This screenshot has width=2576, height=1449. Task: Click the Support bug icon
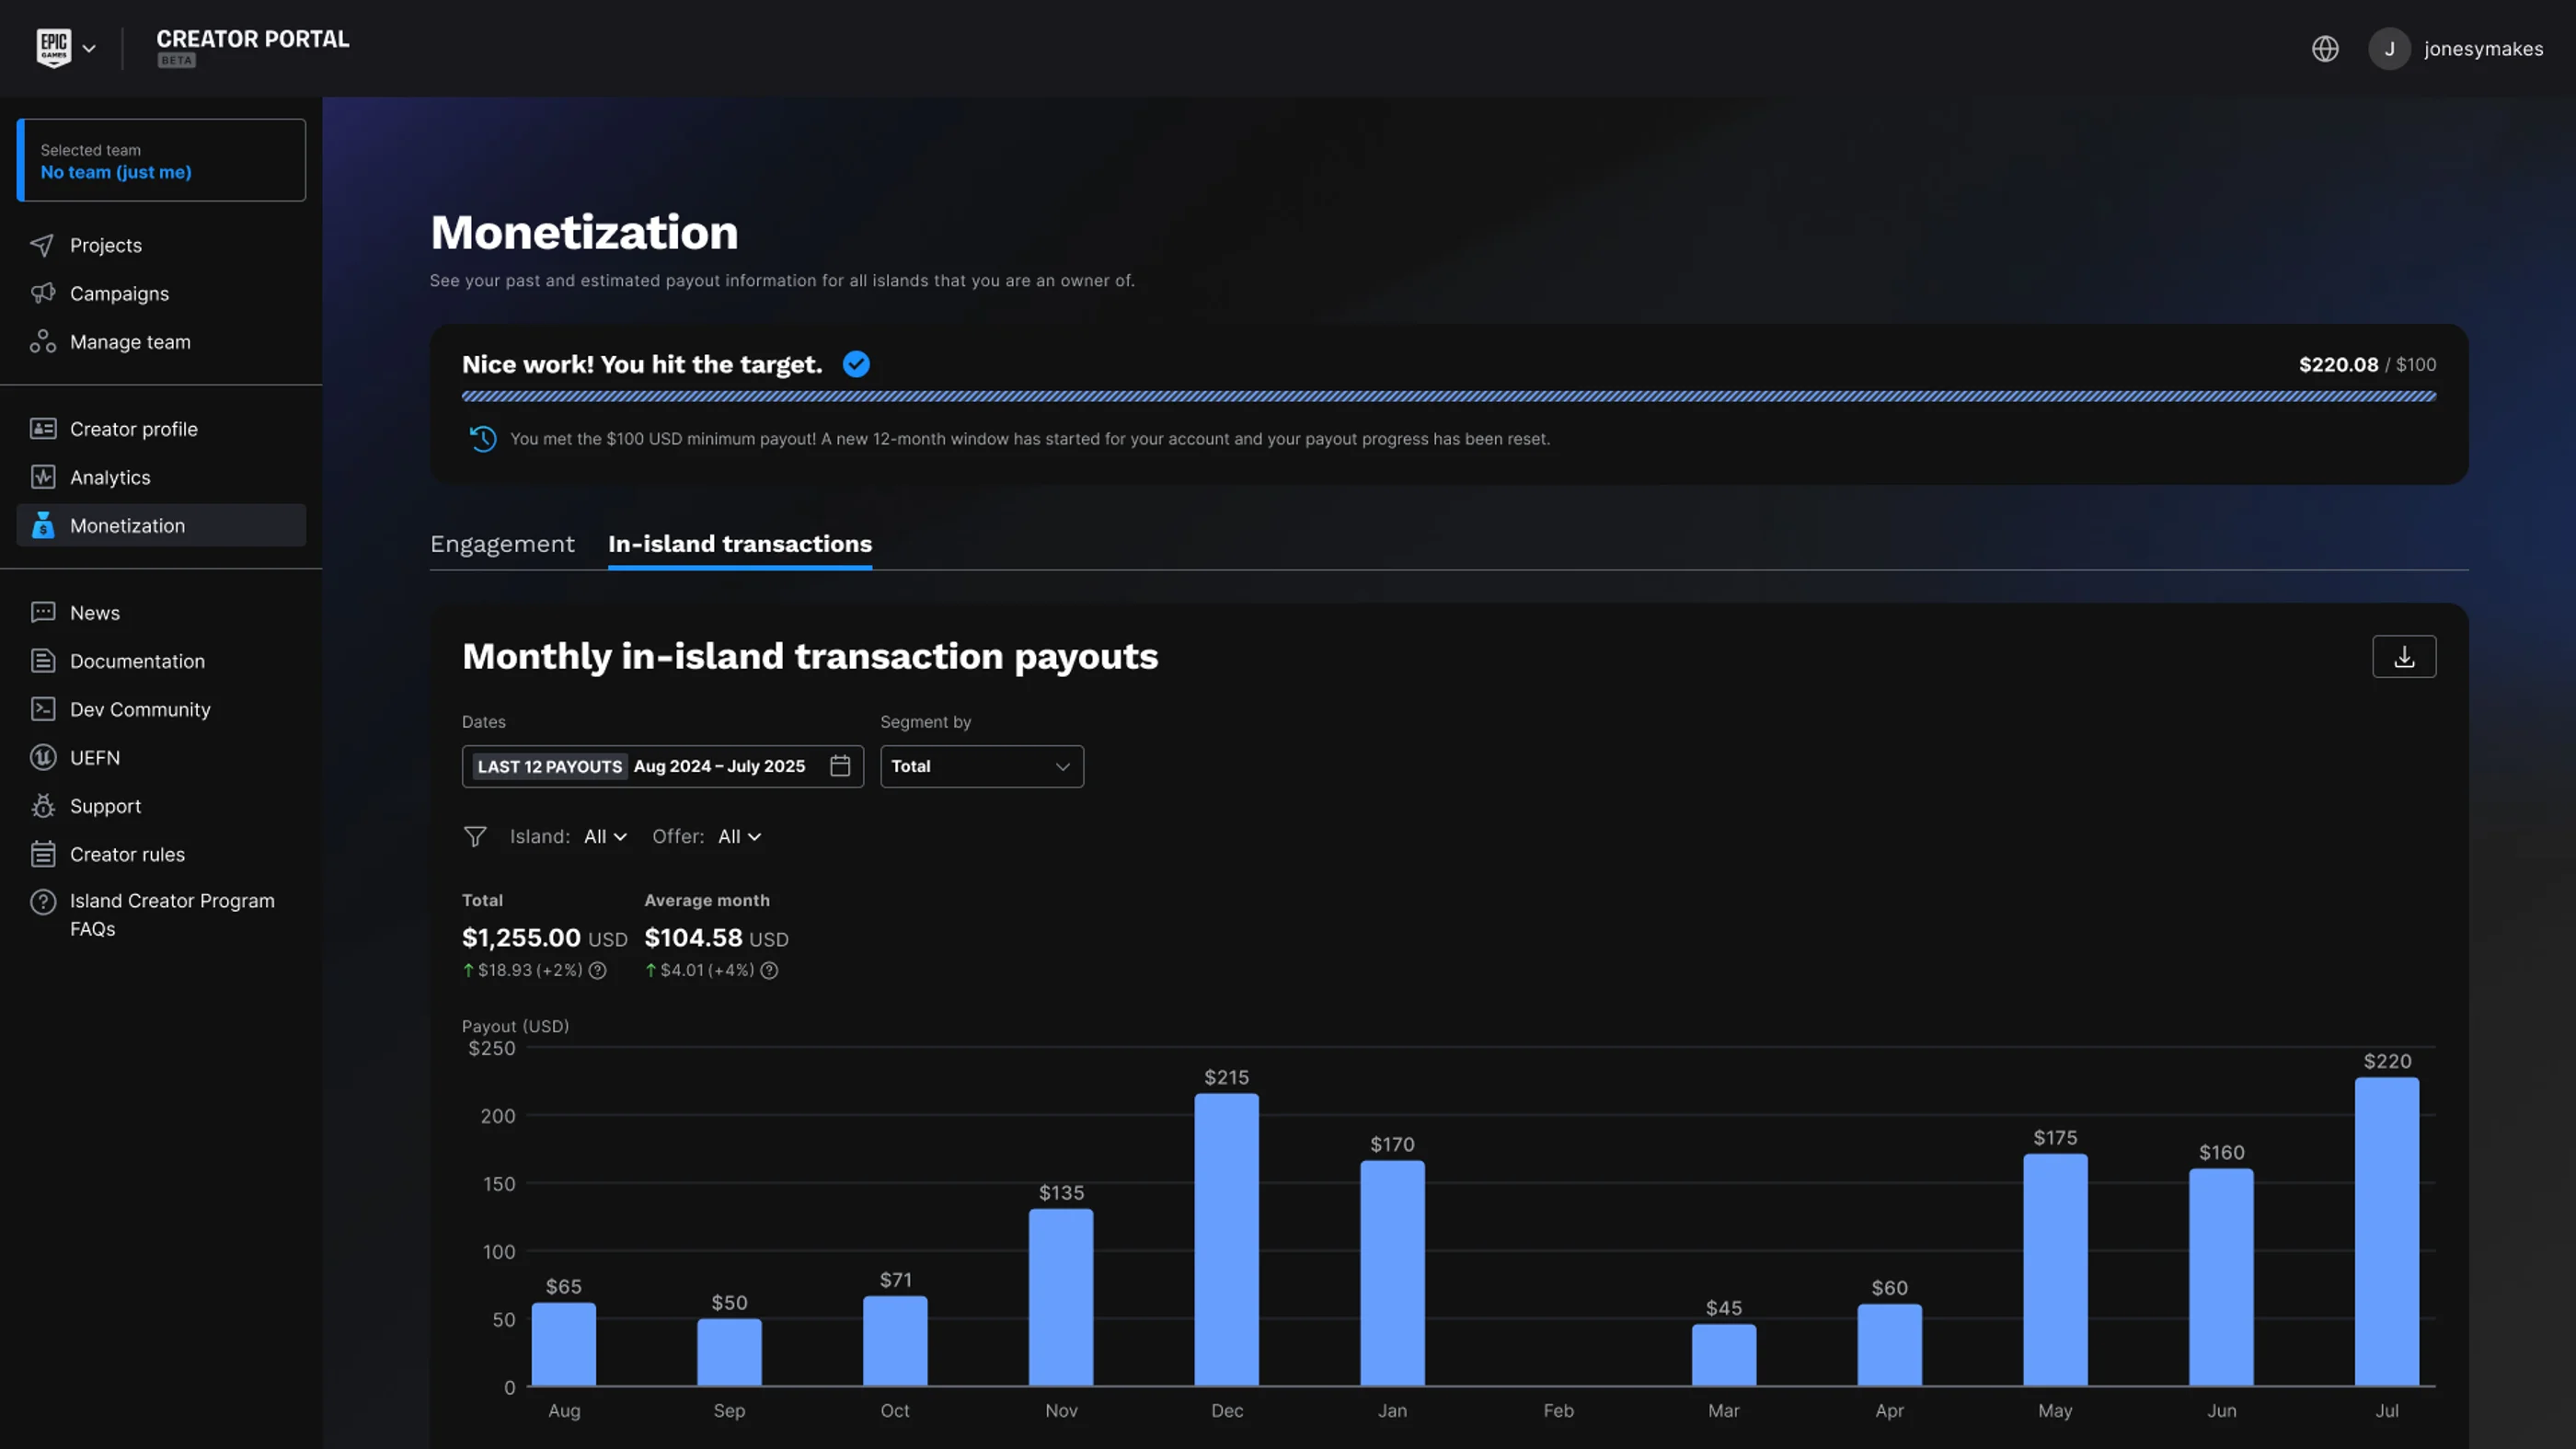42,806
